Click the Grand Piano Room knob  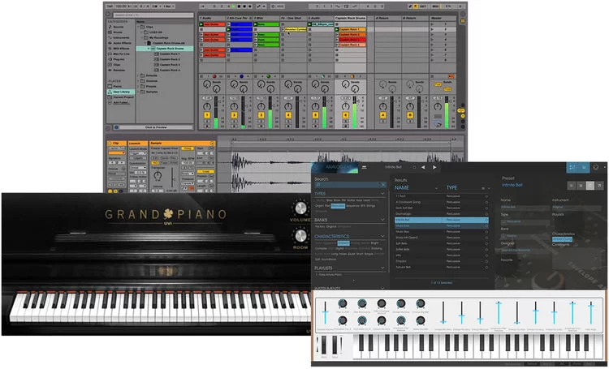click(300, 235)
